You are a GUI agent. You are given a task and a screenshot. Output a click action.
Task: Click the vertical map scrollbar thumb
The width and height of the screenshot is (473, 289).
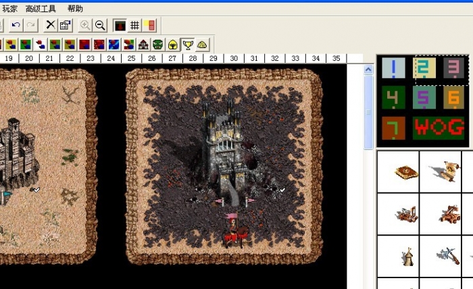[x=368, y=112]
